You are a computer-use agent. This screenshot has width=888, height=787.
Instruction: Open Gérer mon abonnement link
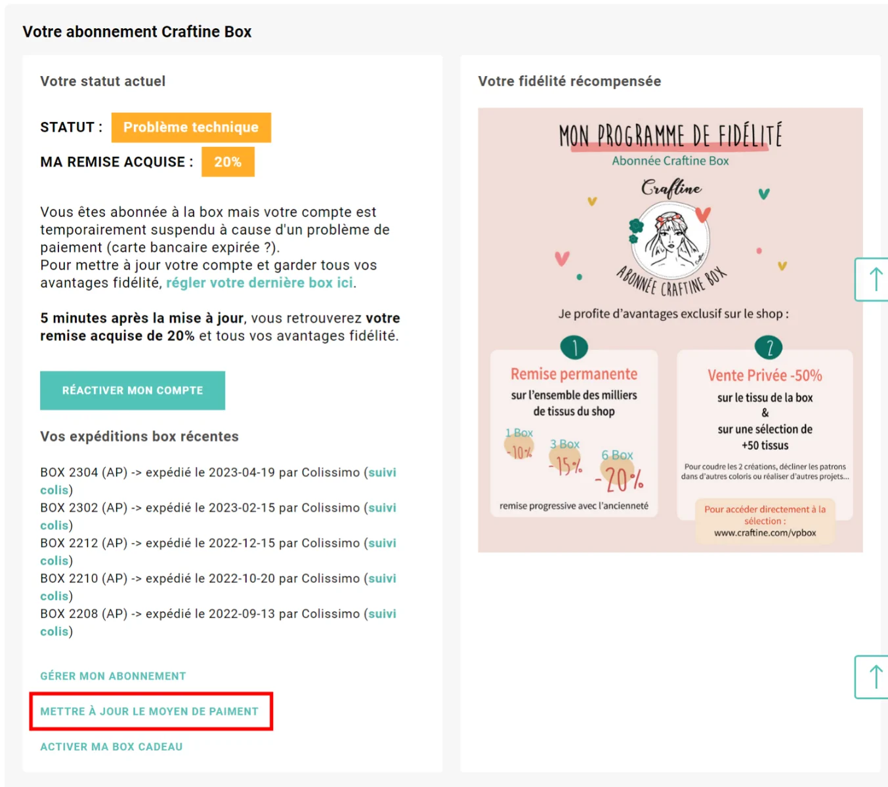tap(113, 676)
